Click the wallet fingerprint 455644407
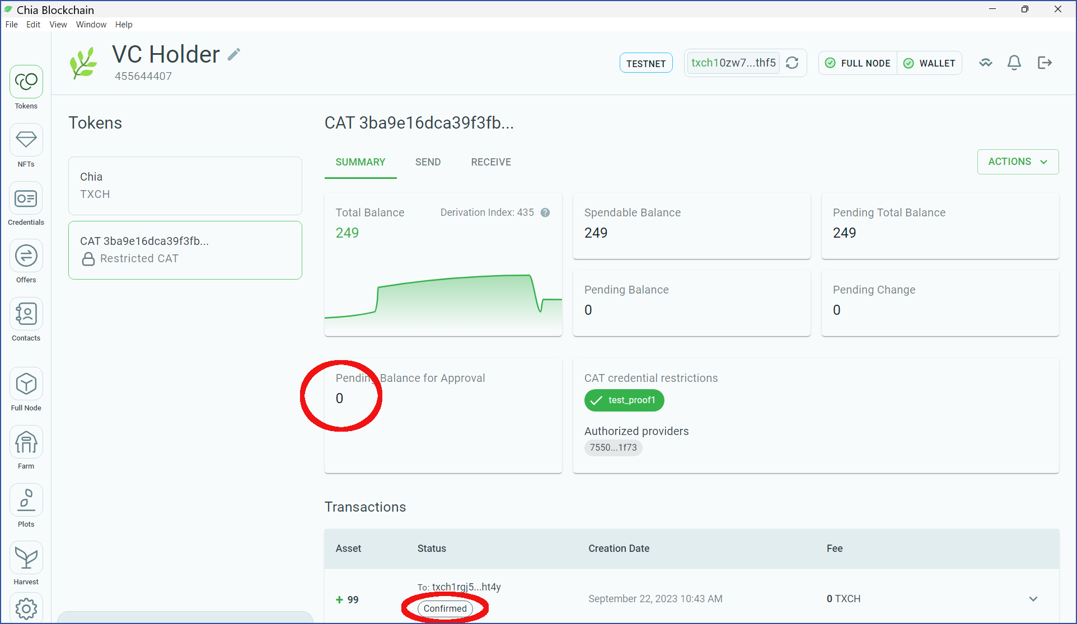 (x=143, y=77)
